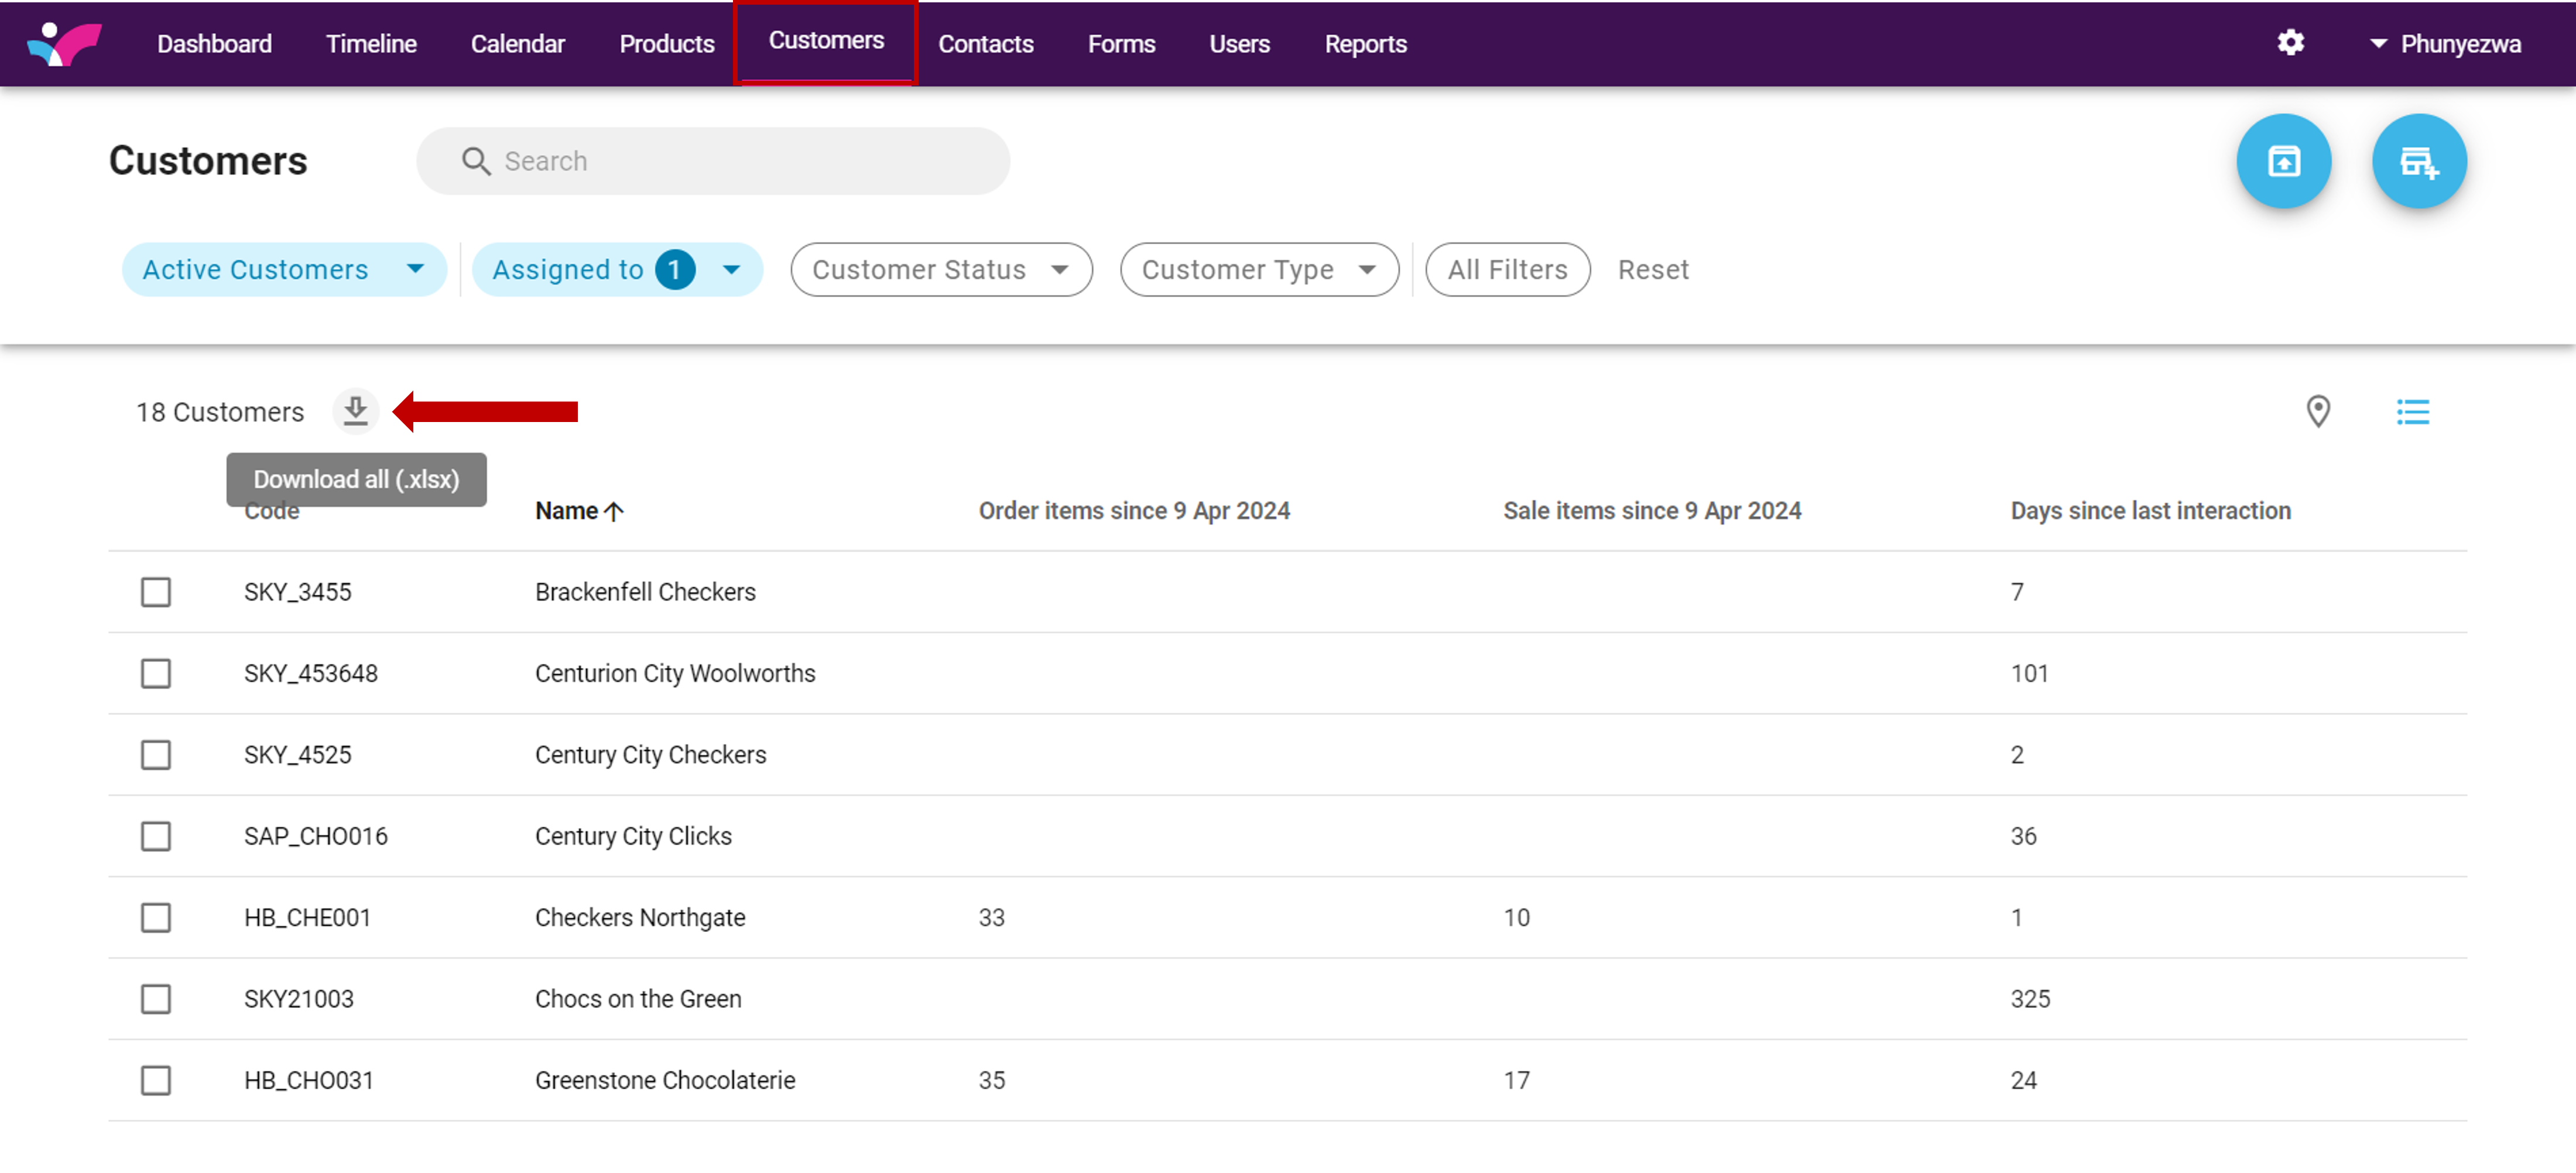Open the Products menu item
Image resolution: width=2576 pixels, height=1173 pixels.
pos(666,44)
